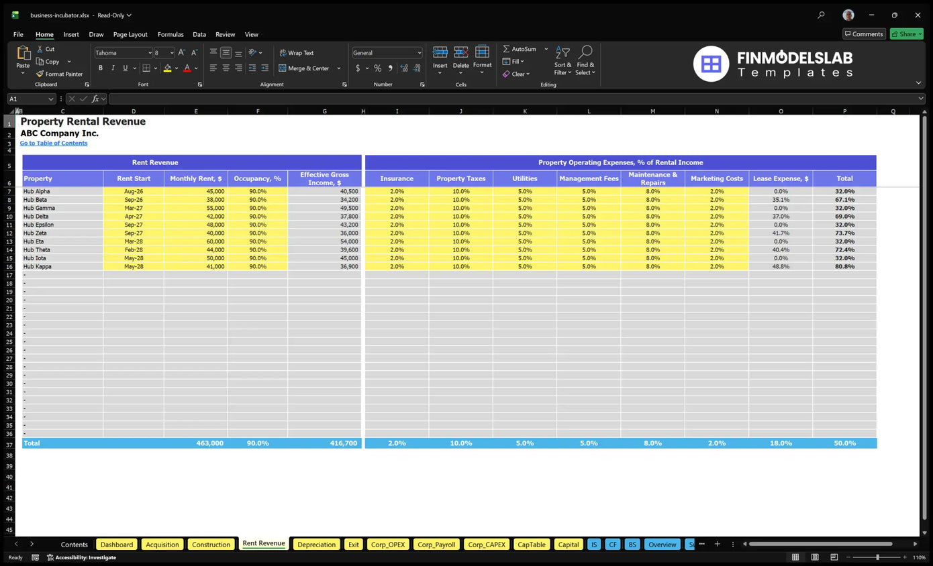Increase font size with larger A icon
This screenshot has height=566, width=933.
[x=181, y=52]
